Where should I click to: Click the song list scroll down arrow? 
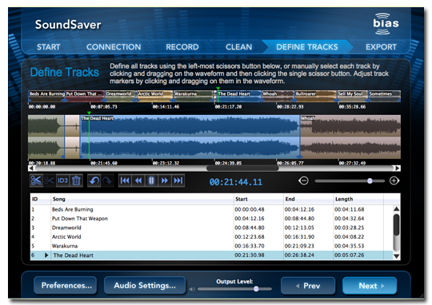[396, 256]
